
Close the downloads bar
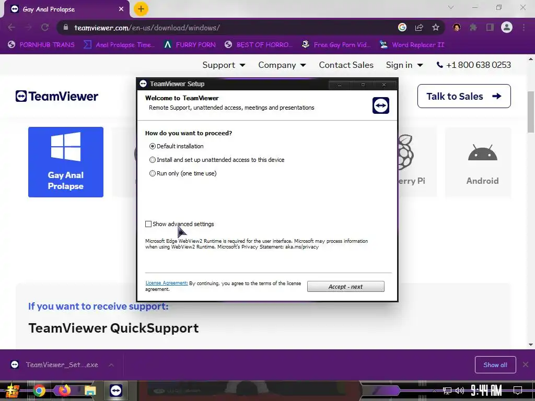coord(526,365)
